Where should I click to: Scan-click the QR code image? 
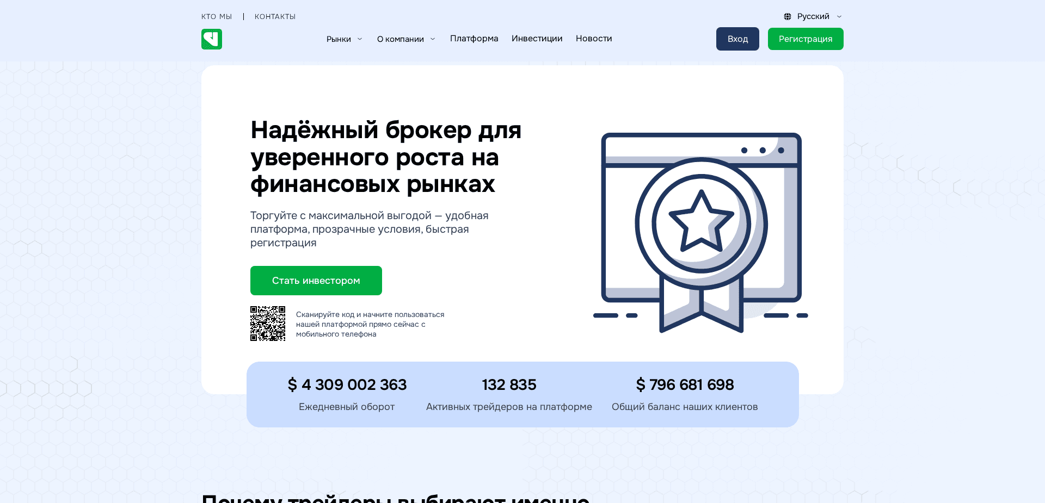click(x=267, y=323)
